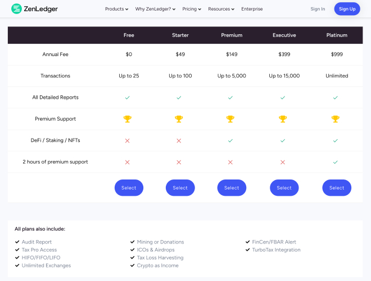This screenshot has width=371, height=281.
Task: Click the DeFi/Staking/NFTs red X for Starter
Action: point(179,141)
